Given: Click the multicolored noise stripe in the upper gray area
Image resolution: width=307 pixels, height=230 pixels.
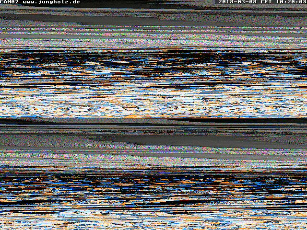Looking at the screenshot, I should pyautogui.click(x=153, y=34).
